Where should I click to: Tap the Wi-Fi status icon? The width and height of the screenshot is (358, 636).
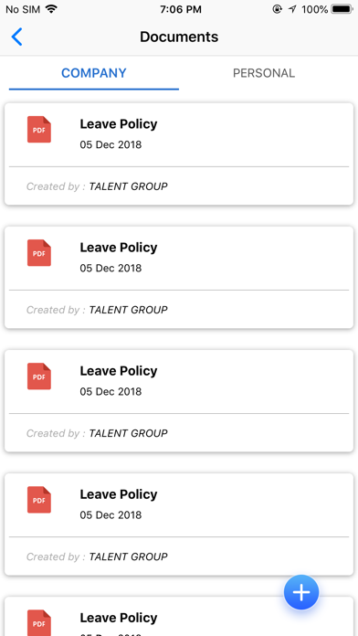tap(51, 9)
